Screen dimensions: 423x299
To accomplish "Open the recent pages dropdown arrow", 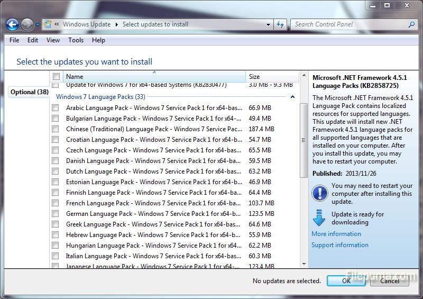I will point(38,24).
